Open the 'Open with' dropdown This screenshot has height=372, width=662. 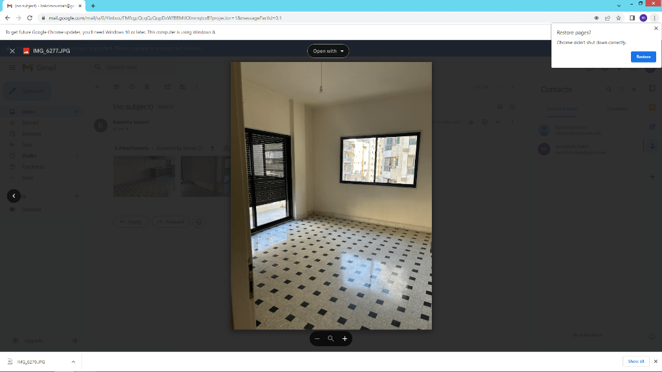(328, 51)
